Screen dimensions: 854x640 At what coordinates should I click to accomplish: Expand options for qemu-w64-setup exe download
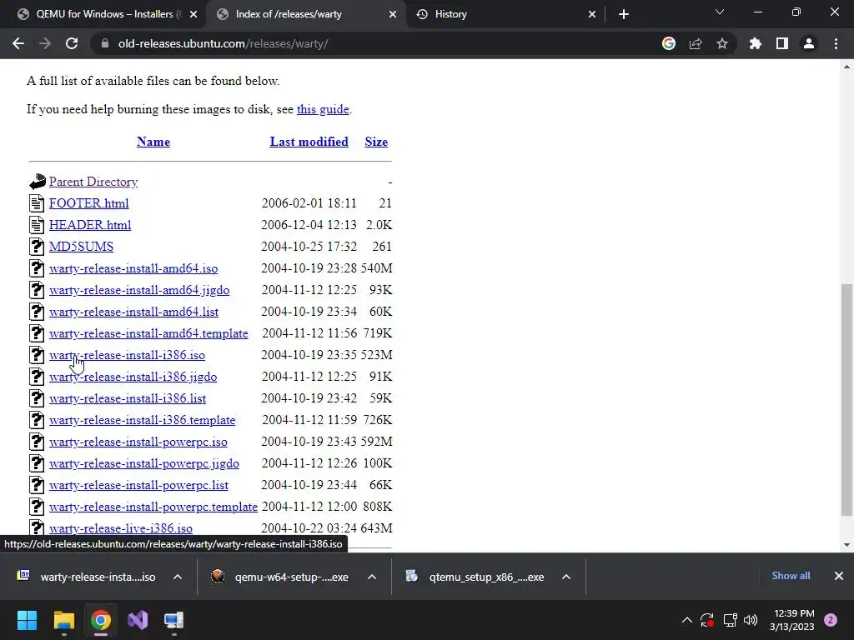click(x=372, y=577)
